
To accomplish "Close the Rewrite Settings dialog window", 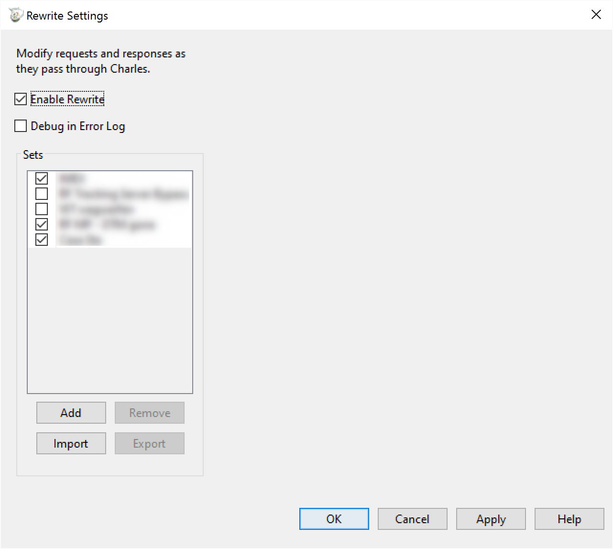I will [x=596, y=15].
